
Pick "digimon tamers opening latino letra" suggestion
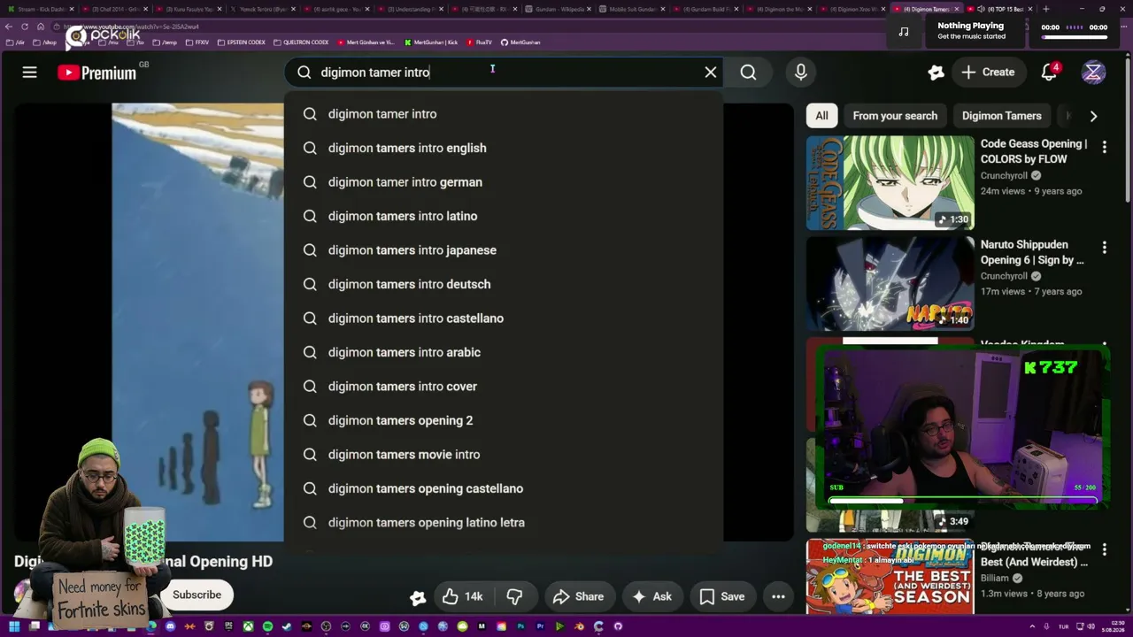coord(504,523)
